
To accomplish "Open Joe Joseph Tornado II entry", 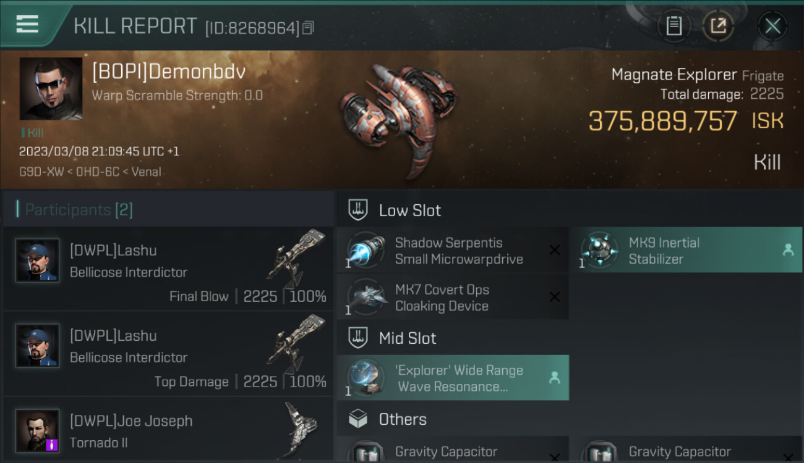I will [168, 430].
